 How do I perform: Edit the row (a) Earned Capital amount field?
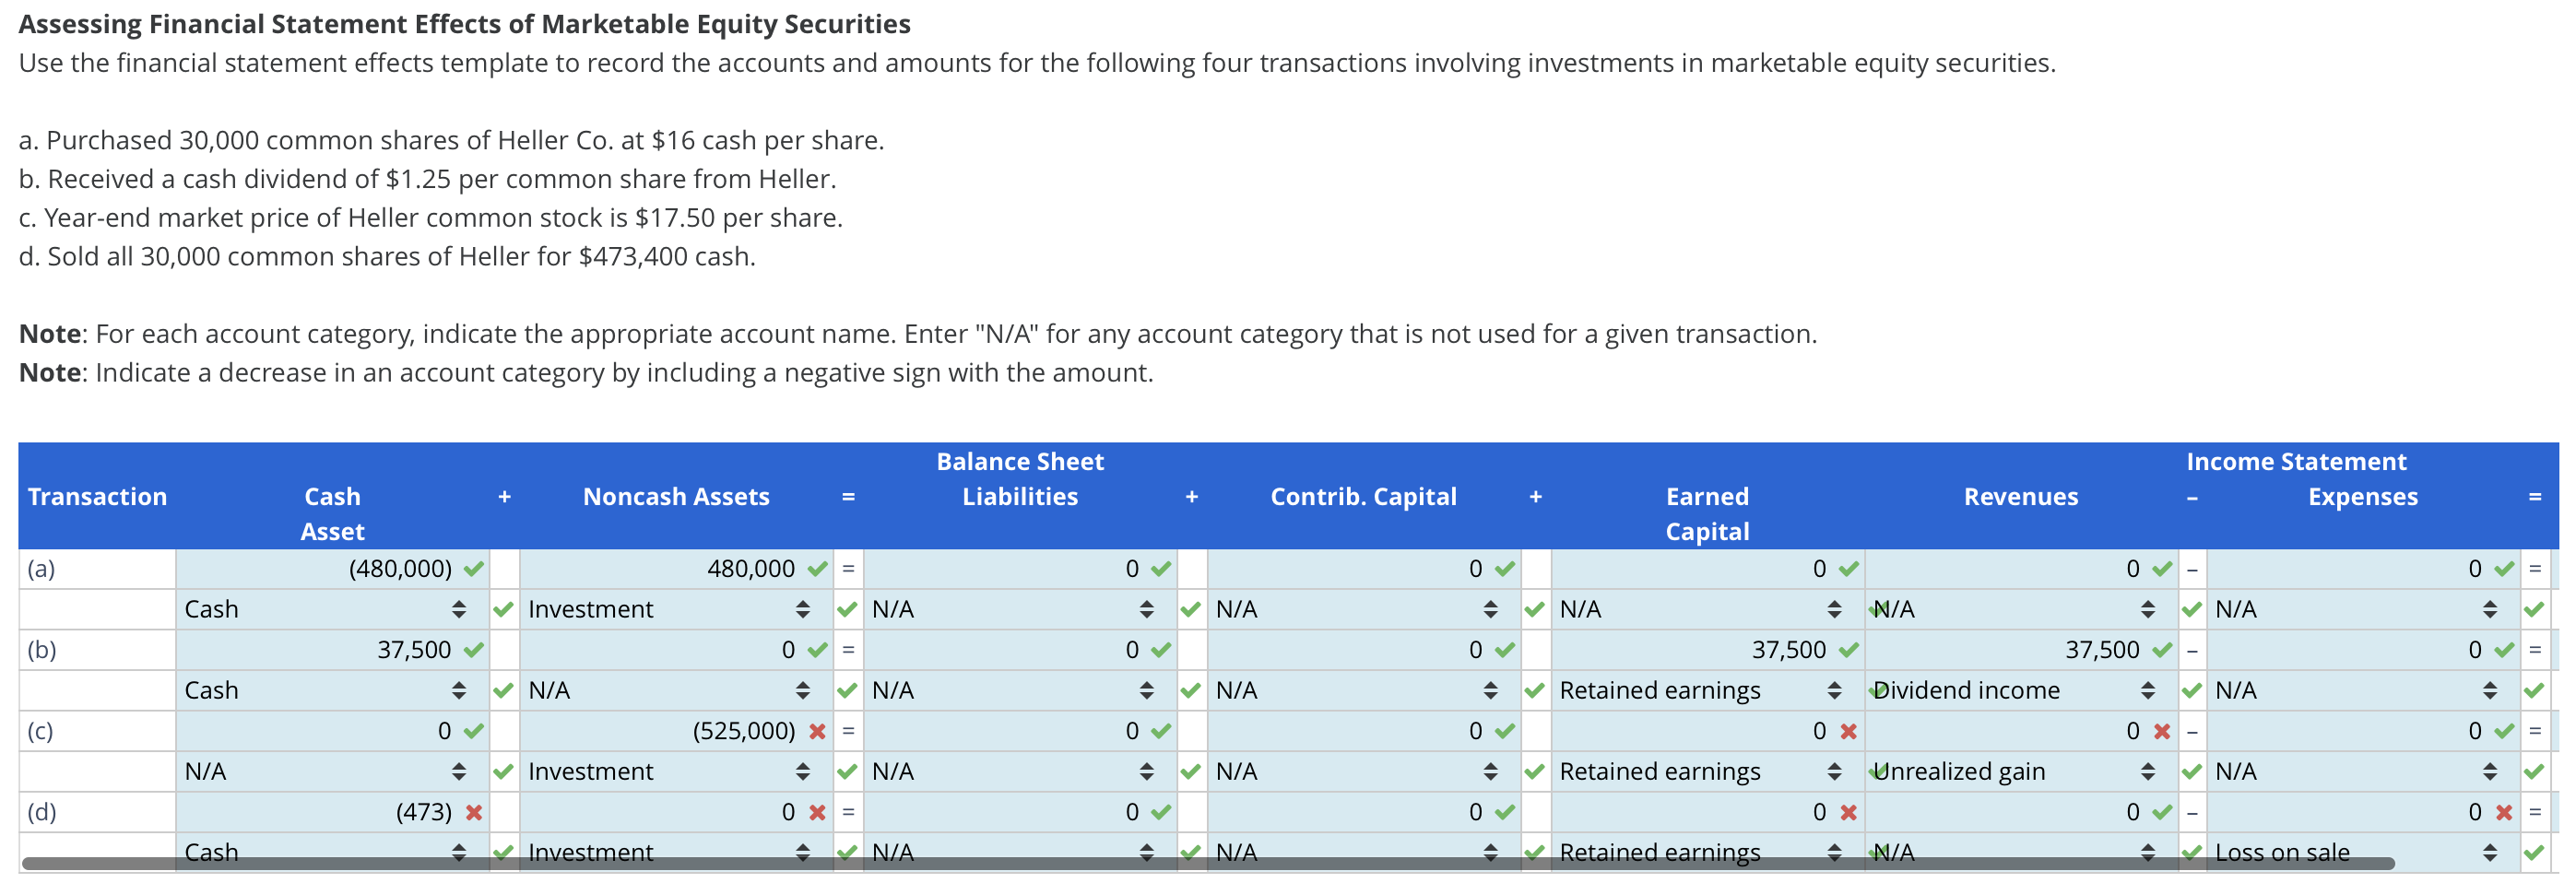coord(1708,569)
